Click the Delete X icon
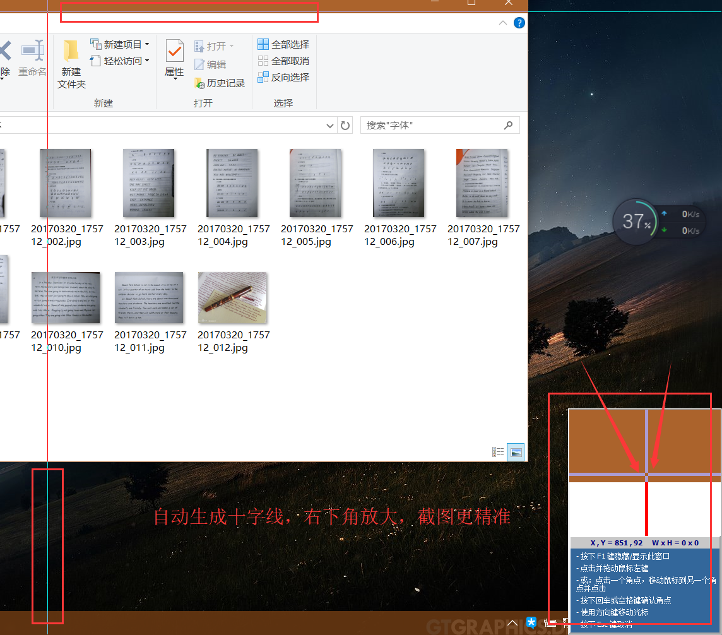This screenshot has width=722, height=635. [4, 50]
